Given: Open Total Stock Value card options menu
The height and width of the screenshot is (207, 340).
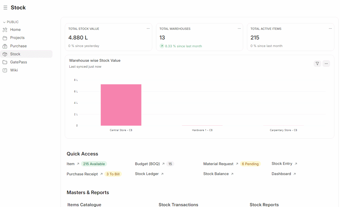Looking at the screenshot, I should [148, 28].
